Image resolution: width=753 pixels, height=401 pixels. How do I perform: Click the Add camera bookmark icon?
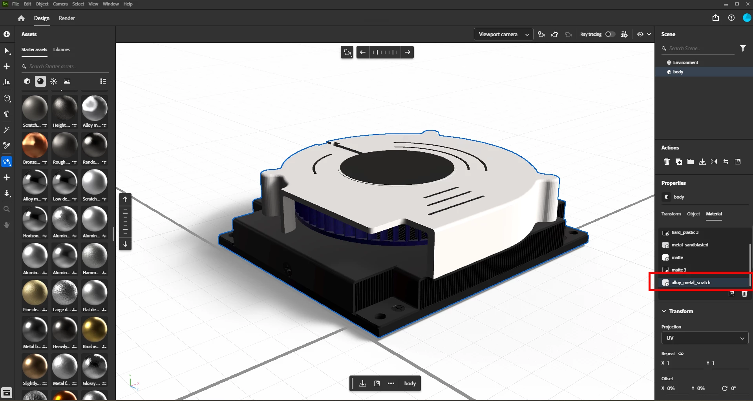click(541, 34)
